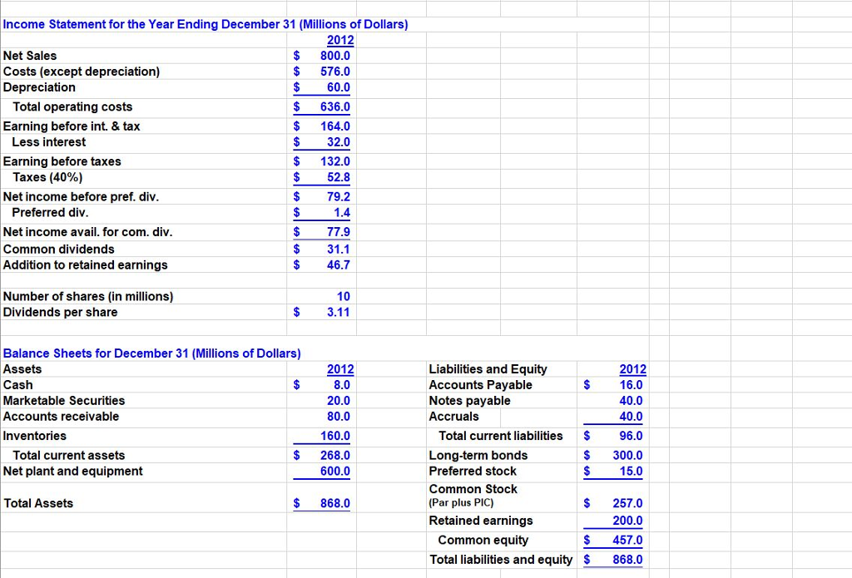Viewport: 852px width, 578px height.
Task: Click the Preferred stock value 15.0
Action: tap(631, 471)
